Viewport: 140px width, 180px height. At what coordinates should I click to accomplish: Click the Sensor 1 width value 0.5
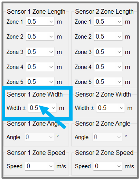(x=34, y=108)
